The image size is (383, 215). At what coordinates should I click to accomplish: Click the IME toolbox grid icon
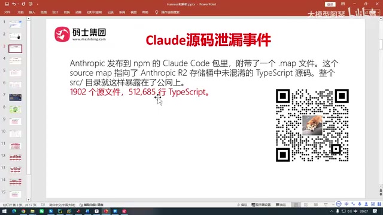pyautogui.click(x=379, y=204)
